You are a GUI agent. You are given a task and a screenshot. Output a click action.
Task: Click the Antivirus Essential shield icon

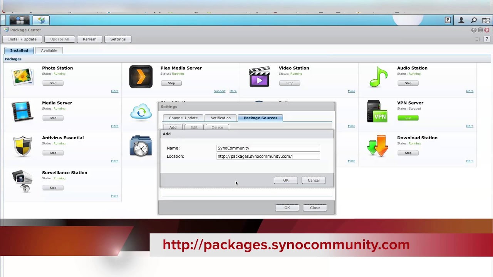pyautogui.click(x=22, y=146)
